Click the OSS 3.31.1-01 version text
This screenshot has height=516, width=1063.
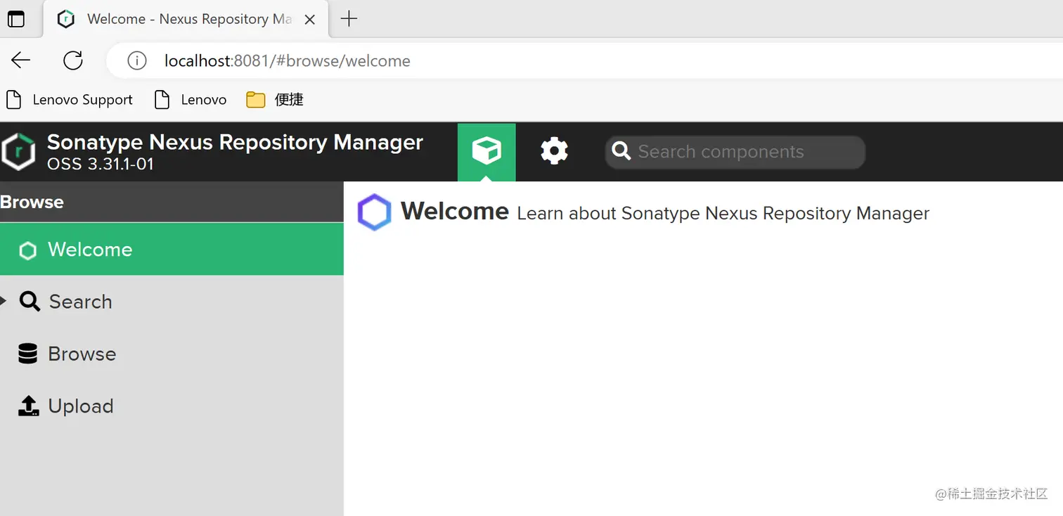[x=100, y=165]
